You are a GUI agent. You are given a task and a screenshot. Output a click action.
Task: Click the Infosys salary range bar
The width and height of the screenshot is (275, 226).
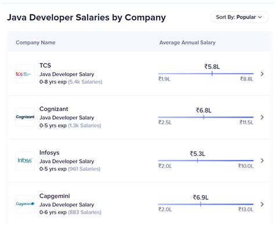[206, 161]
